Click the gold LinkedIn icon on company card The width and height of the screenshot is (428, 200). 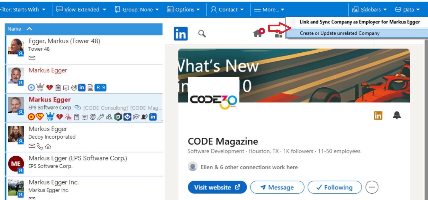pyautogui.click(x=378, y=116)
